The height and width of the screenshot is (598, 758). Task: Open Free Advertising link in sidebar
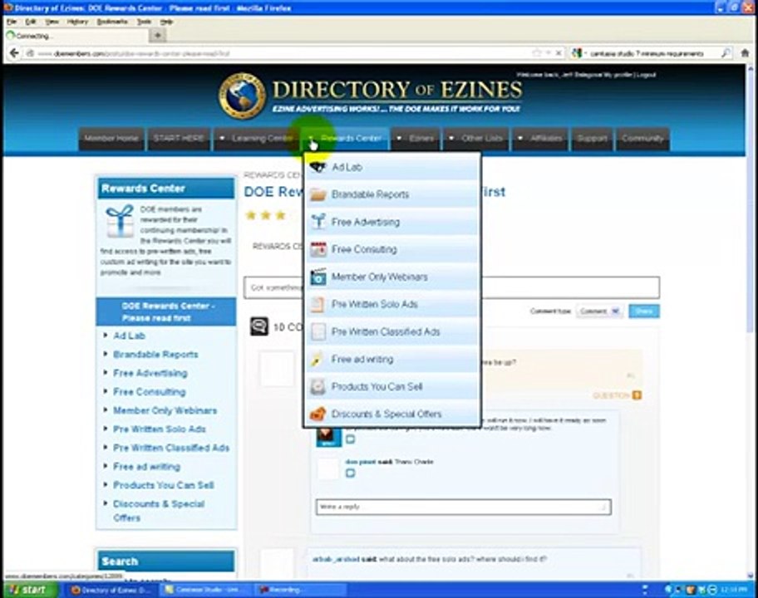(150, 374)
